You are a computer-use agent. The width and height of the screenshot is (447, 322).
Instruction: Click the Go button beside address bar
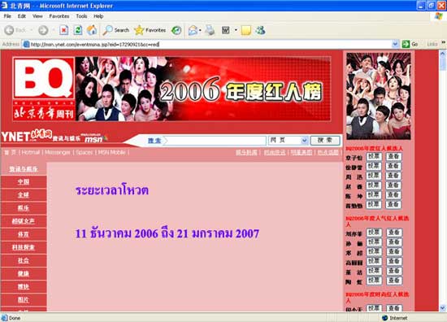(x=410, y=44)
